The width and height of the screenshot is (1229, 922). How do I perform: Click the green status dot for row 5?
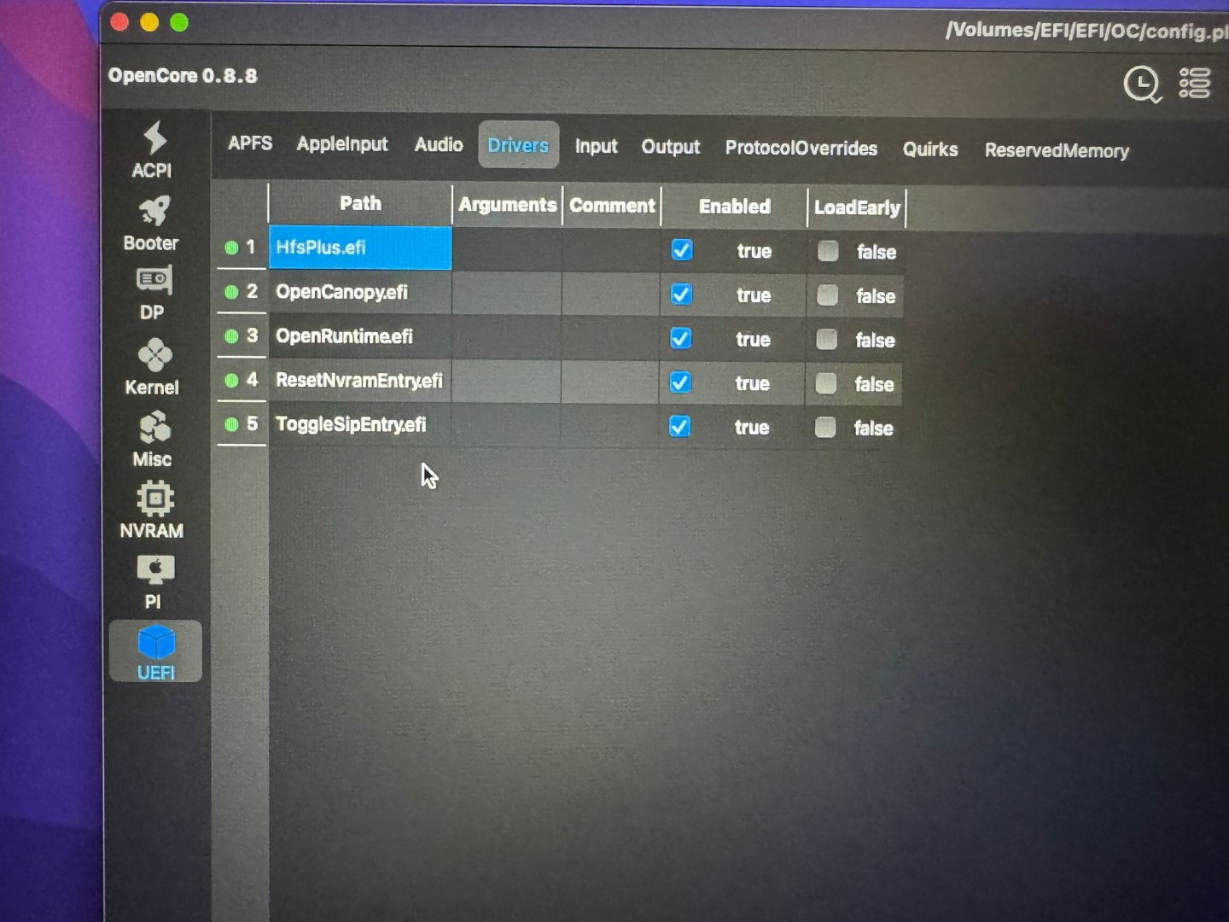point(231,424)
